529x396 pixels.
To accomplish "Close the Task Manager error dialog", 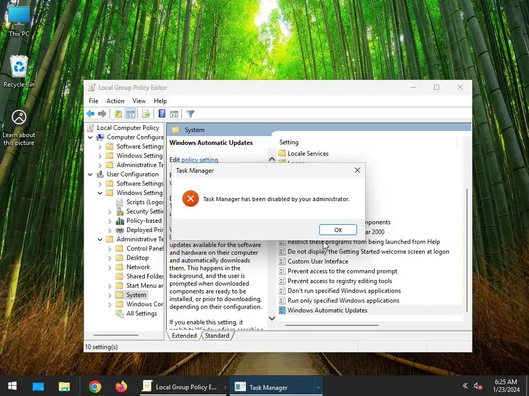I will point(357,170).
